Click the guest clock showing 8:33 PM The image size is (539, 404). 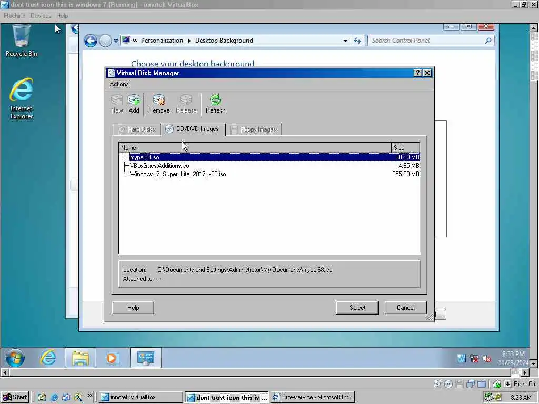pos(514,358)
